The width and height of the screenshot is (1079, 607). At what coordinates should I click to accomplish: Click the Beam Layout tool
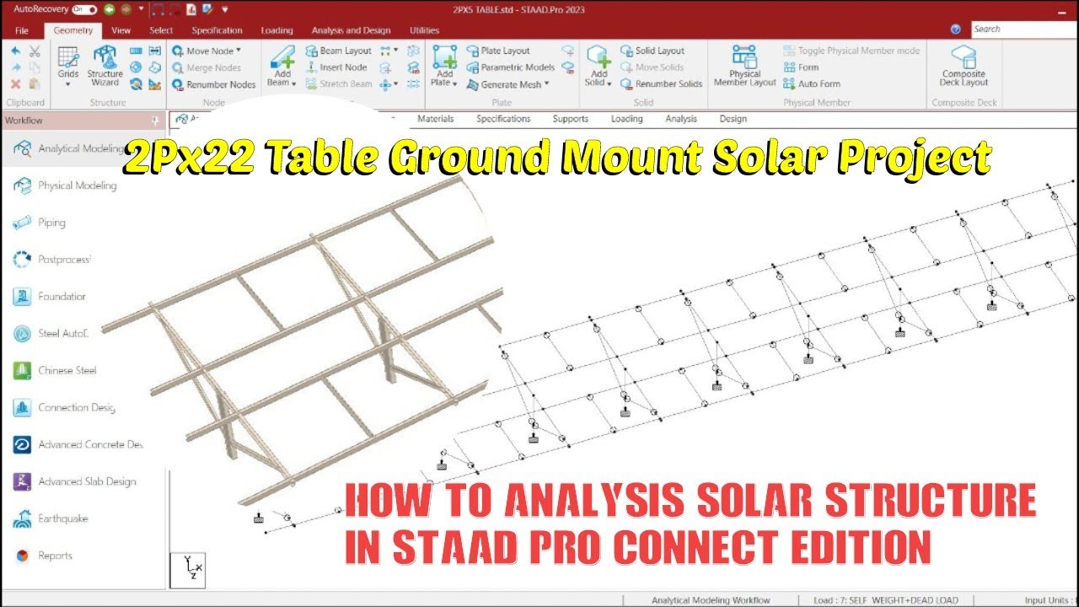tap(338, 51)
